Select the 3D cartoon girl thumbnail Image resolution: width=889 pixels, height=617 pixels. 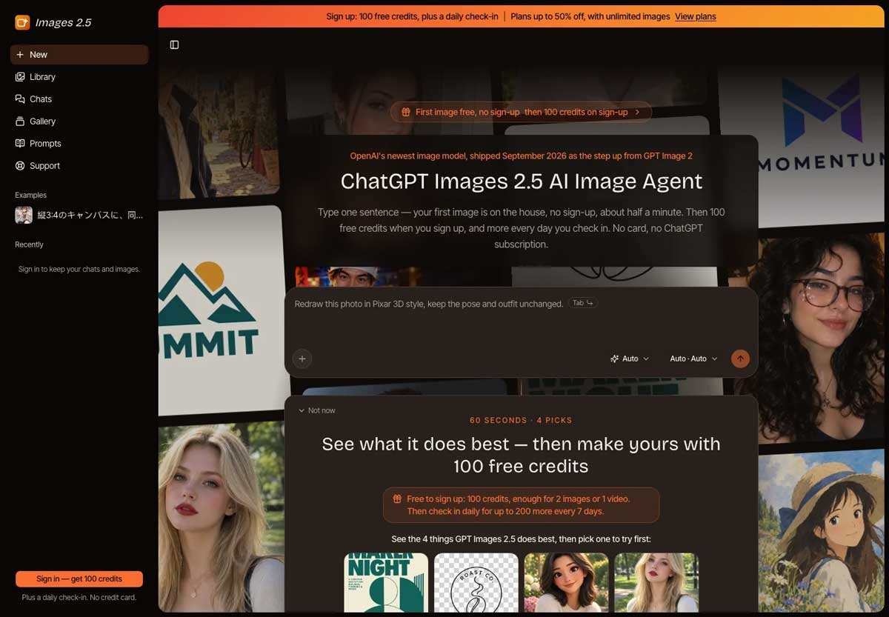tap(566, 582)
